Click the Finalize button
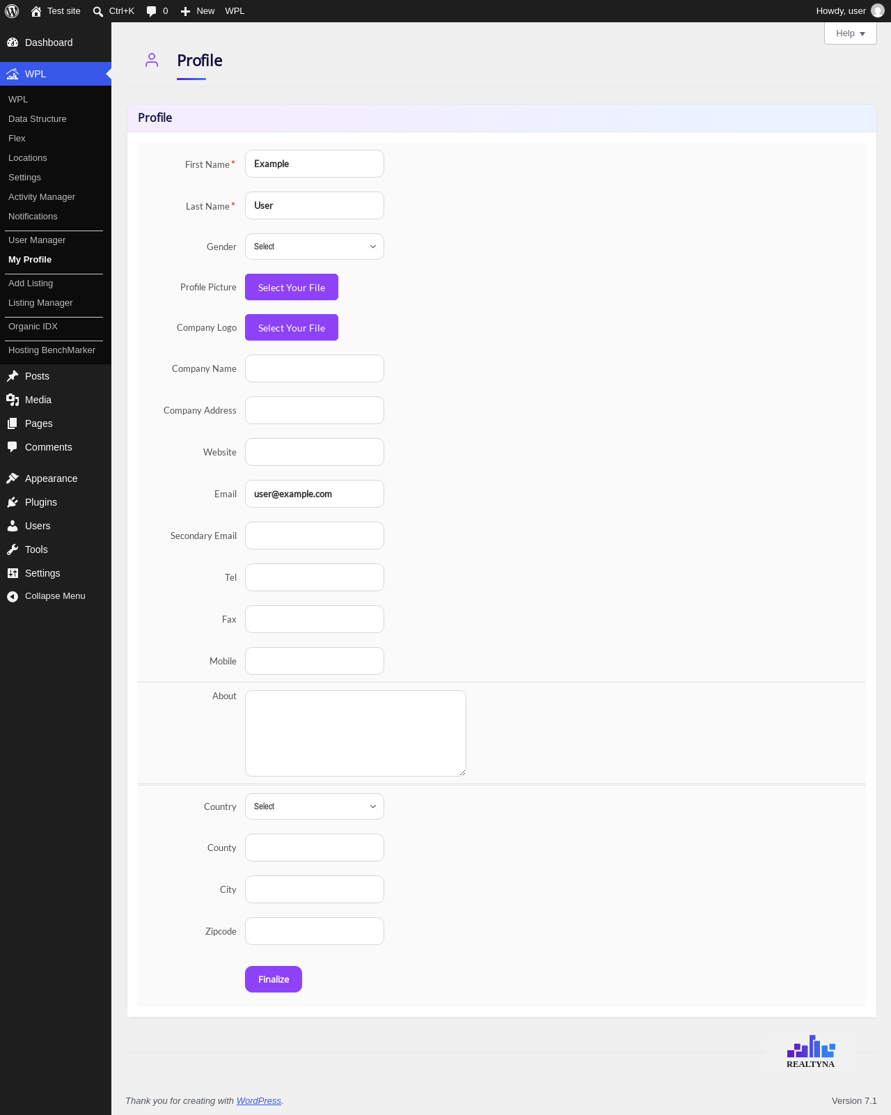The width and height of the screenshot is (891, 1115). (x=274, y=979)
